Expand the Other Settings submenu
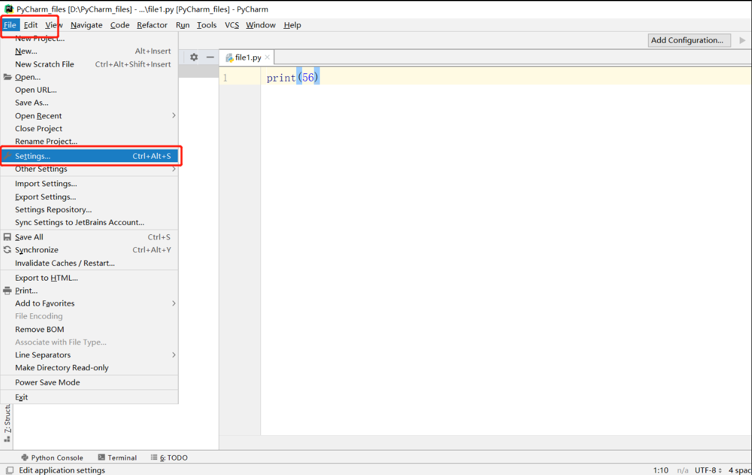752x475 pixels. [89, 169]
